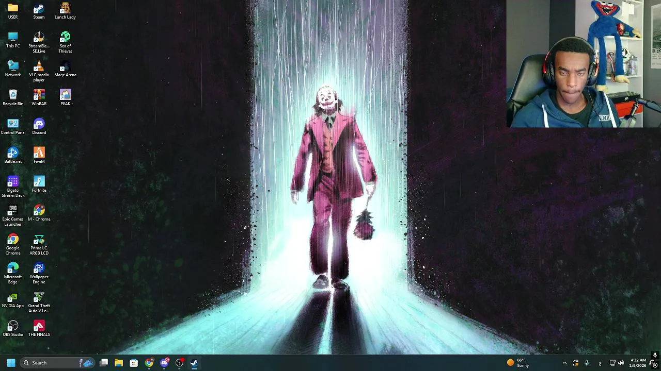
Task: Open Task View from the taskbar
Action: [104, 363]
